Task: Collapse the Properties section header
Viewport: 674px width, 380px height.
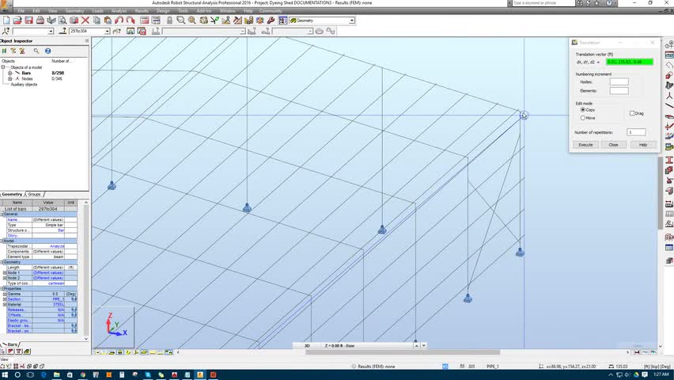Action: pos(2,289)
